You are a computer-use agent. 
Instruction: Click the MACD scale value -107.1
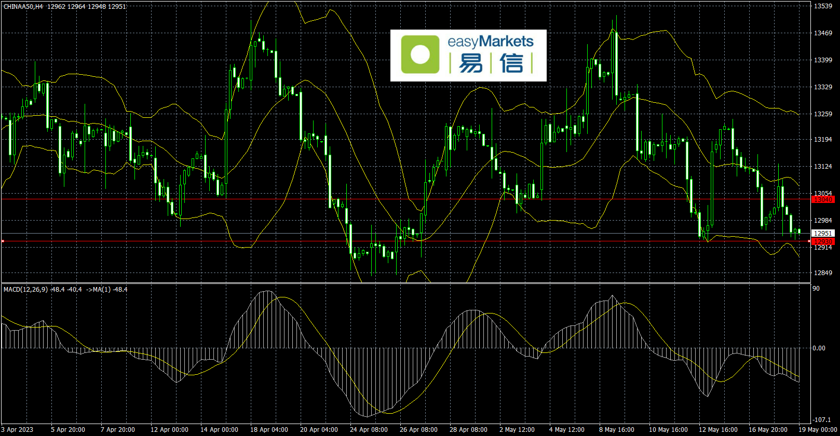point(822,420)
